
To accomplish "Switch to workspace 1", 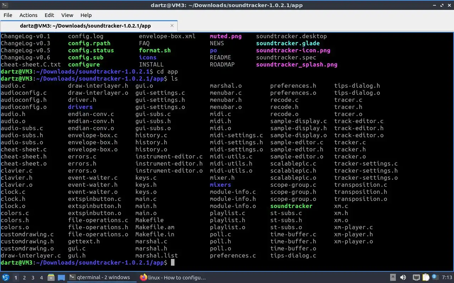I will click(16, 278).
